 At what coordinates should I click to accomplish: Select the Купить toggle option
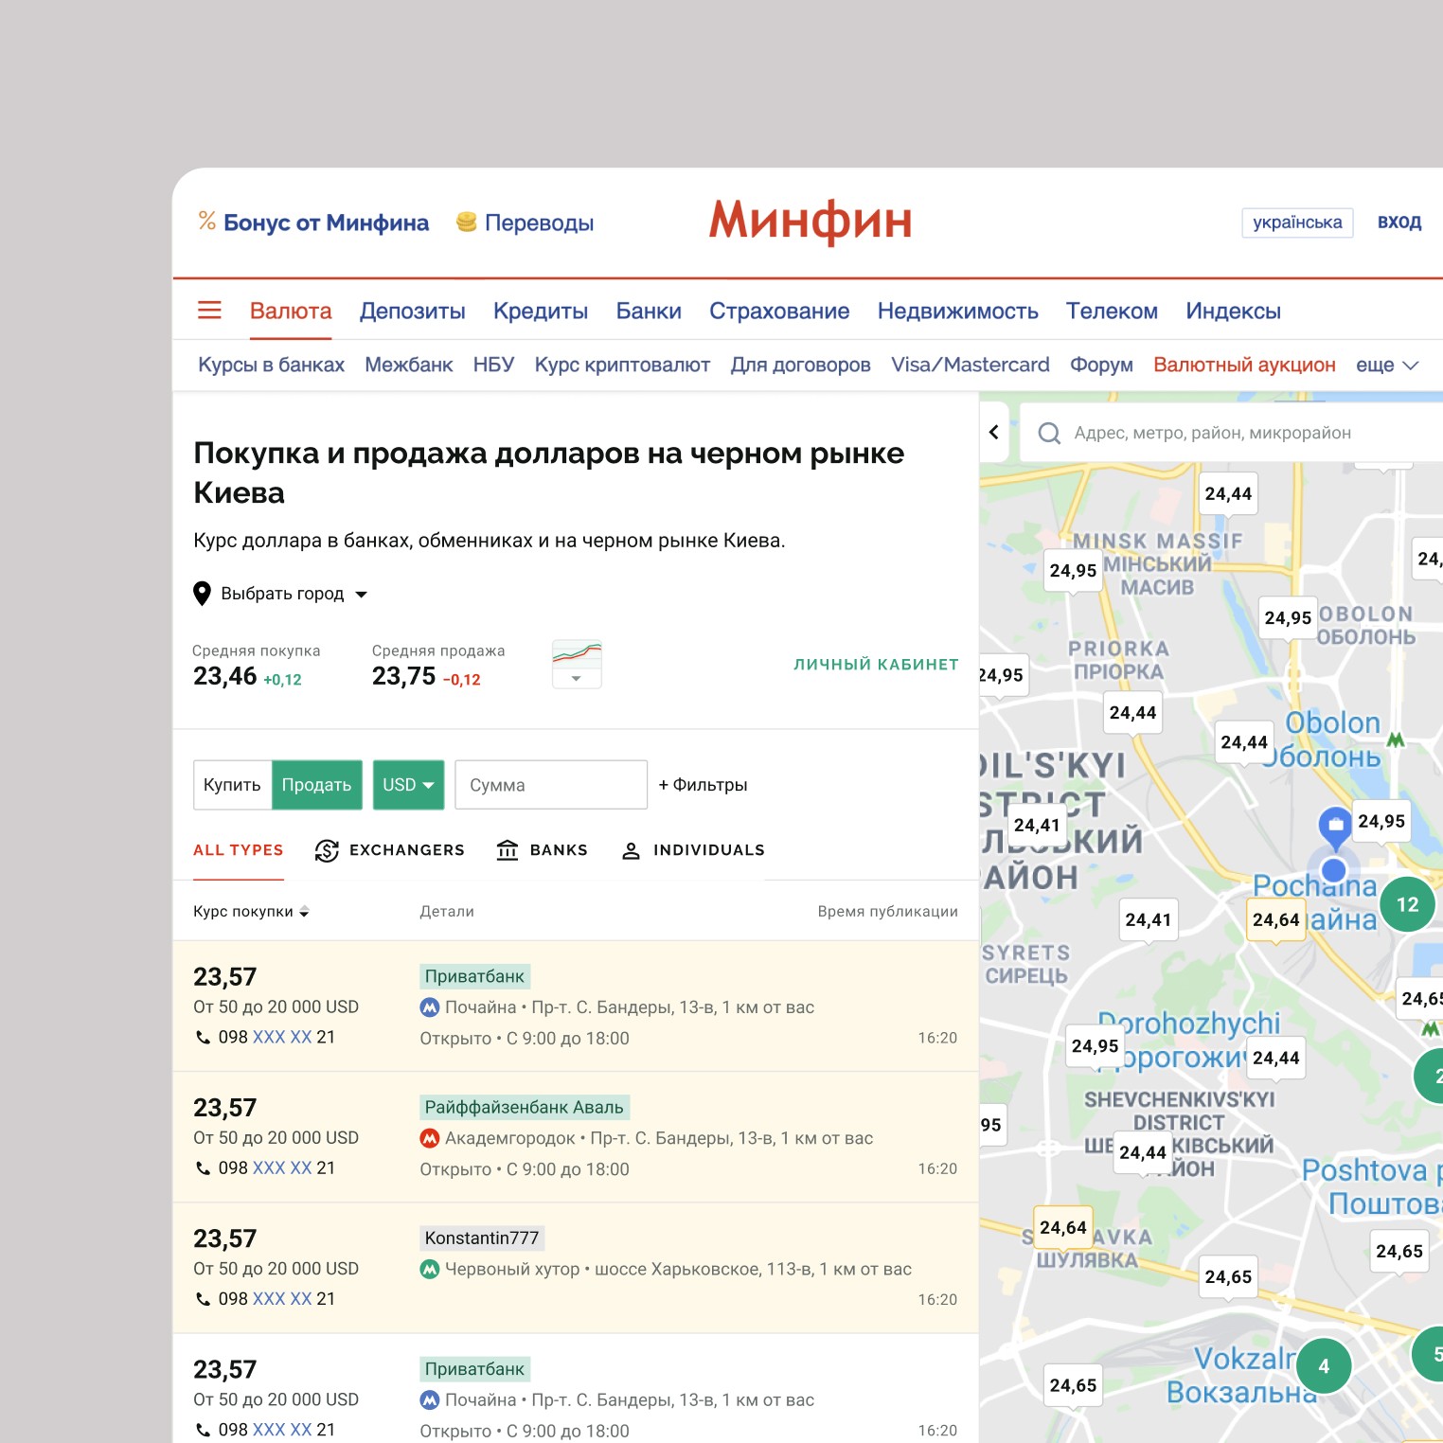click(232, 785)
